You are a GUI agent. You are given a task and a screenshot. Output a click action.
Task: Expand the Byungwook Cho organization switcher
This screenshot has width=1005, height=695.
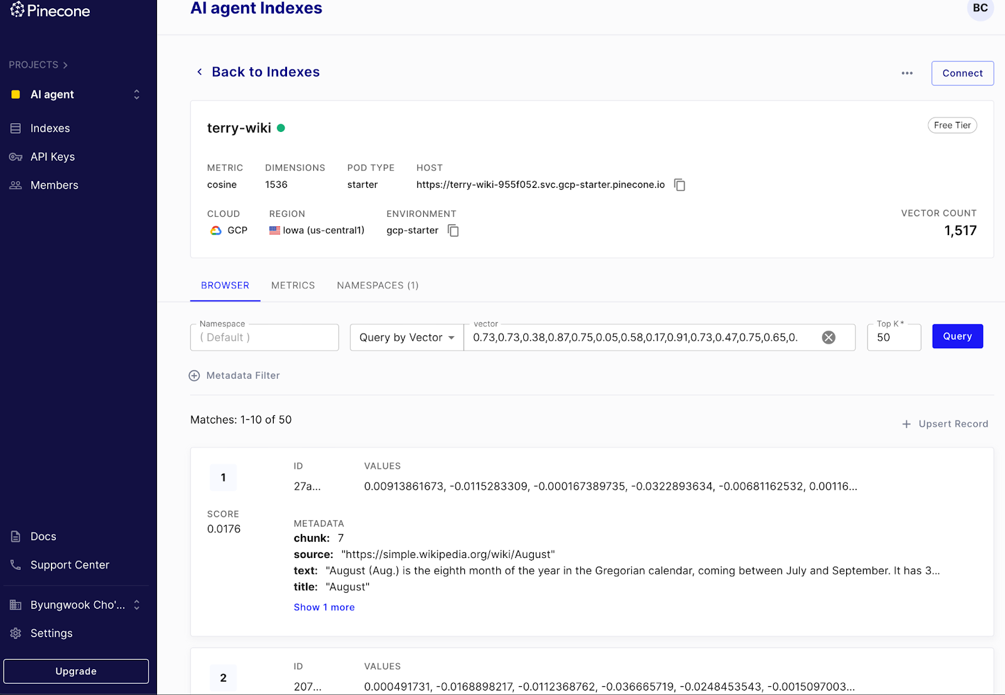click(137, 605)
